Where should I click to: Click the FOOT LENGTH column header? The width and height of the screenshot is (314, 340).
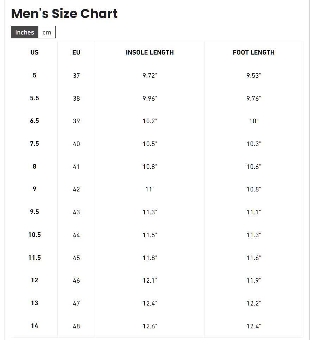point(254,52)
